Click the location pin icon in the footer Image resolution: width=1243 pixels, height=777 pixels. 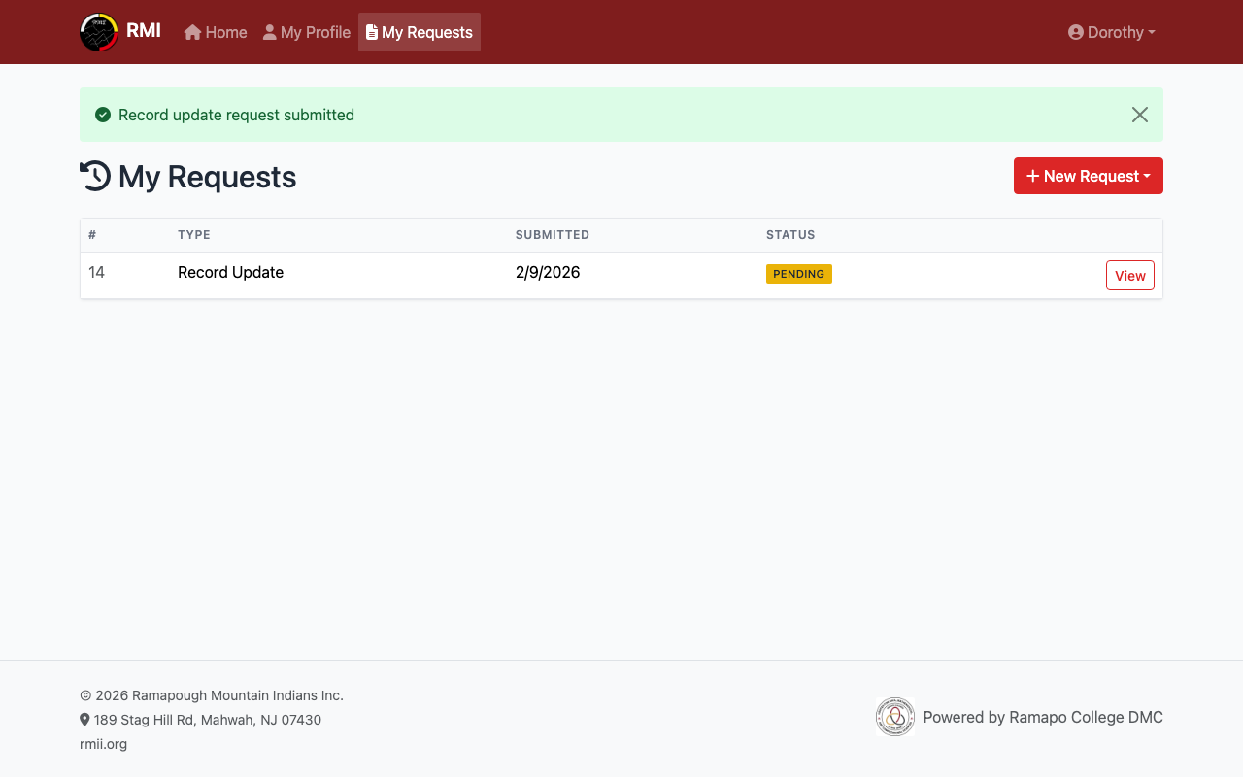coord(84,720)
